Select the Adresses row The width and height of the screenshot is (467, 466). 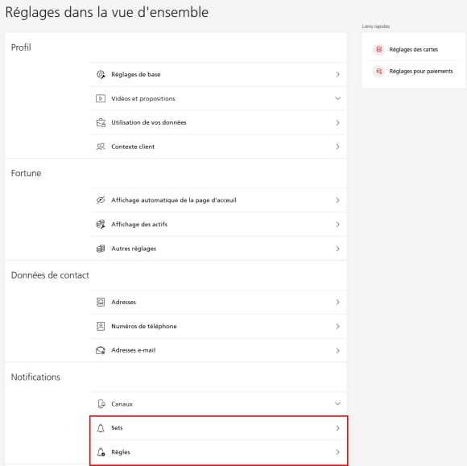[219, 303]
